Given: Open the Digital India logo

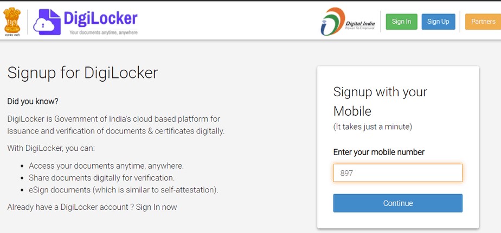Looking at the screenshot, I should [x=347, y=22].
